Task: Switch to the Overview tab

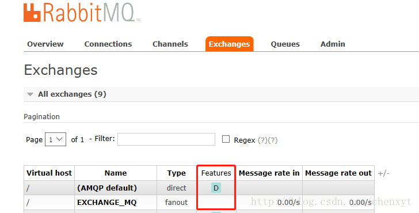Action: coord(45,44)
